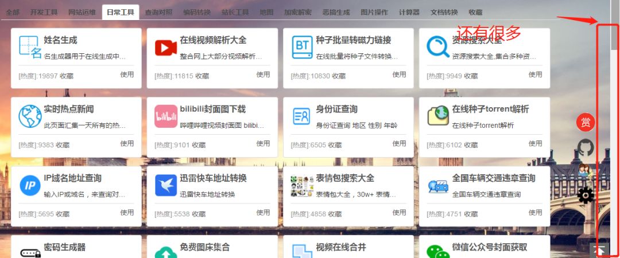Screen dimensions: 620x258
Task: Click the magnifier icon for 资源搜索大全
Action: tap(437, 46)
